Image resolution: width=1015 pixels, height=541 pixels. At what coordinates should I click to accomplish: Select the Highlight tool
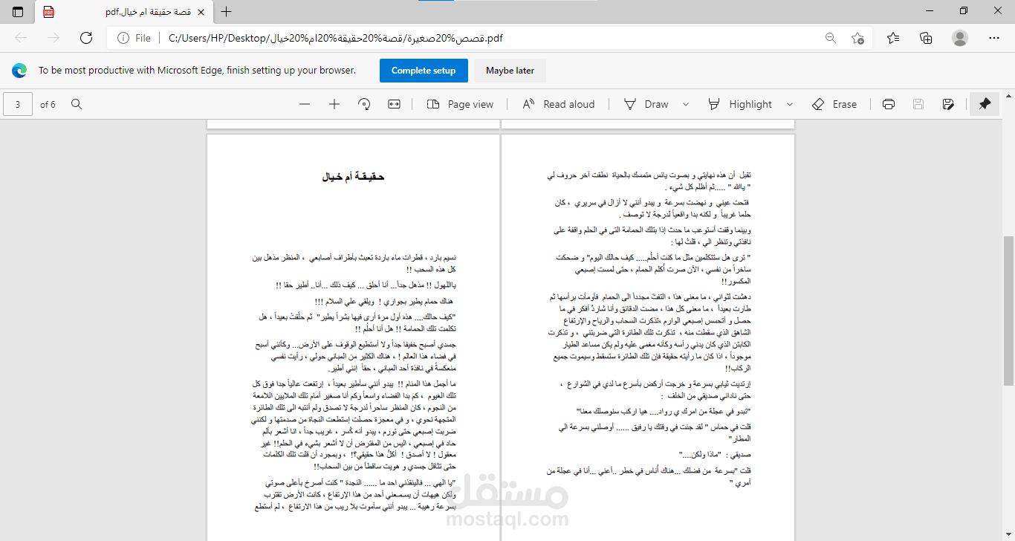click(739, 104)
